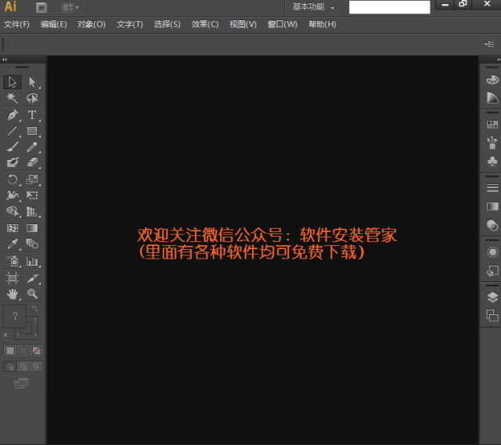Viewport: 501px width, 445px height.
Task: Select the Pen tool
Action: [x=12, y=115]
